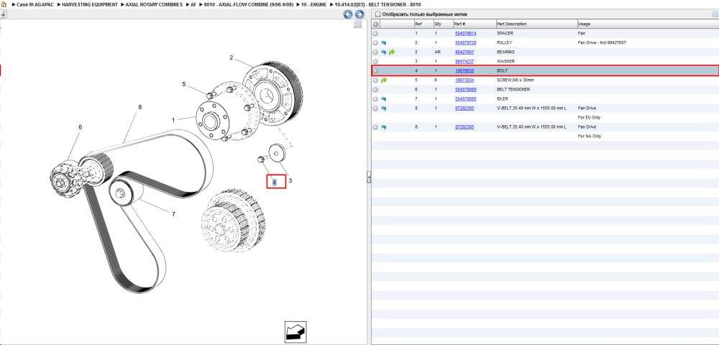The image size is (719, 345).
Task: Sort by the Qty column header
Action: point(442,24)
